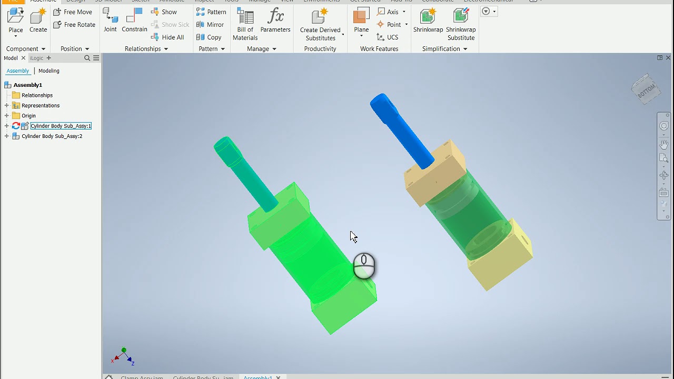Click Hide All relationships
This screenshot has width=674, height=379.
167,37
